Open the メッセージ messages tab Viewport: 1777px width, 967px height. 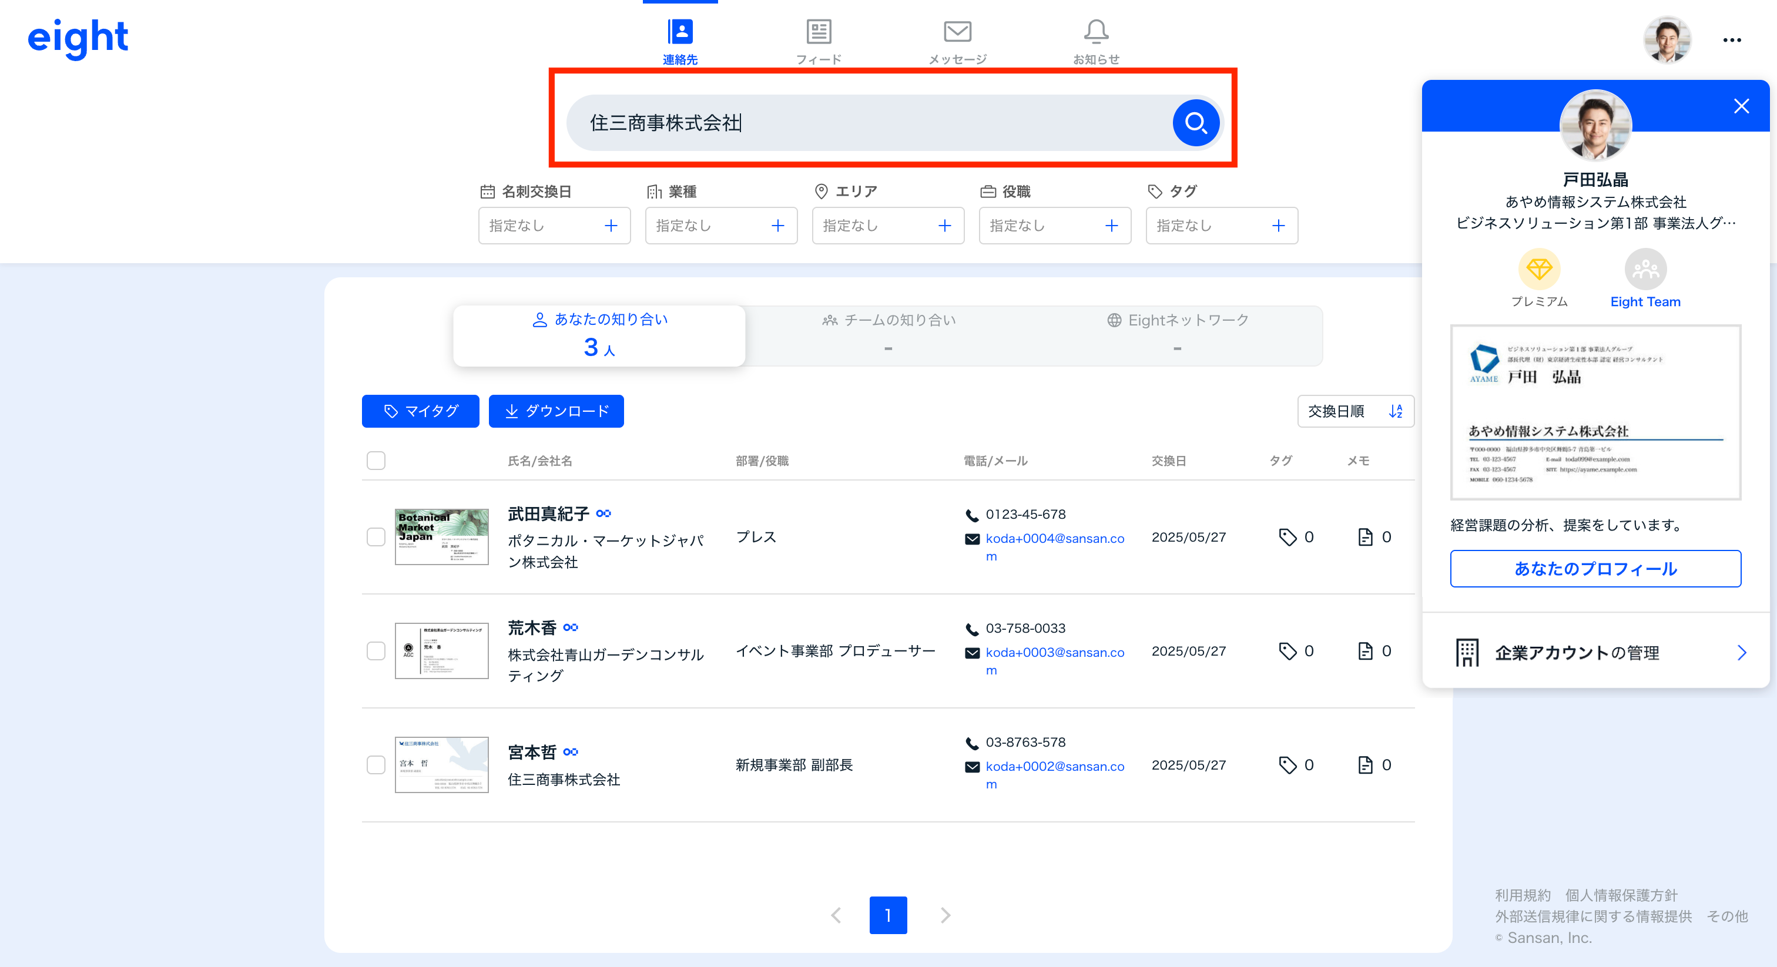pyautogui.click(x=957, y=41)
